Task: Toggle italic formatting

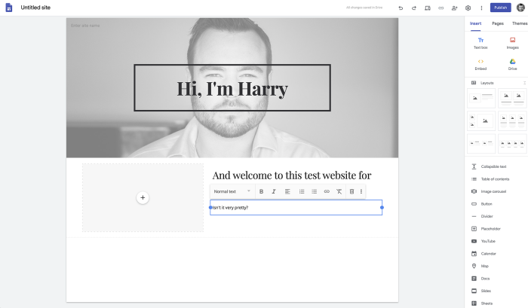Action: 274,191
